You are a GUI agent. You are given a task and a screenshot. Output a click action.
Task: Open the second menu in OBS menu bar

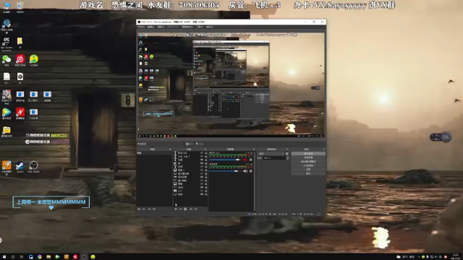[151, 27]
